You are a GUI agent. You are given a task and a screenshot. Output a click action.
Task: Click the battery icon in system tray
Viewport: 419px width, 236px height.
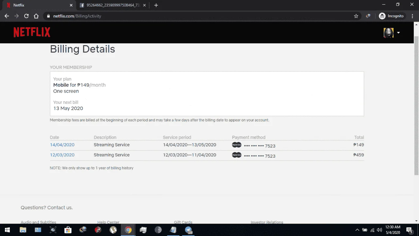point(365,230)
